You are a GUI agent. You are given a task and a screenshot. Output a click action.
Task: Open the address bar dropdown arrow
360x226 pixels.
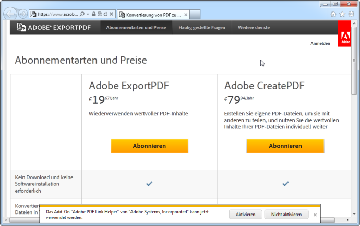tap(88, 14)
